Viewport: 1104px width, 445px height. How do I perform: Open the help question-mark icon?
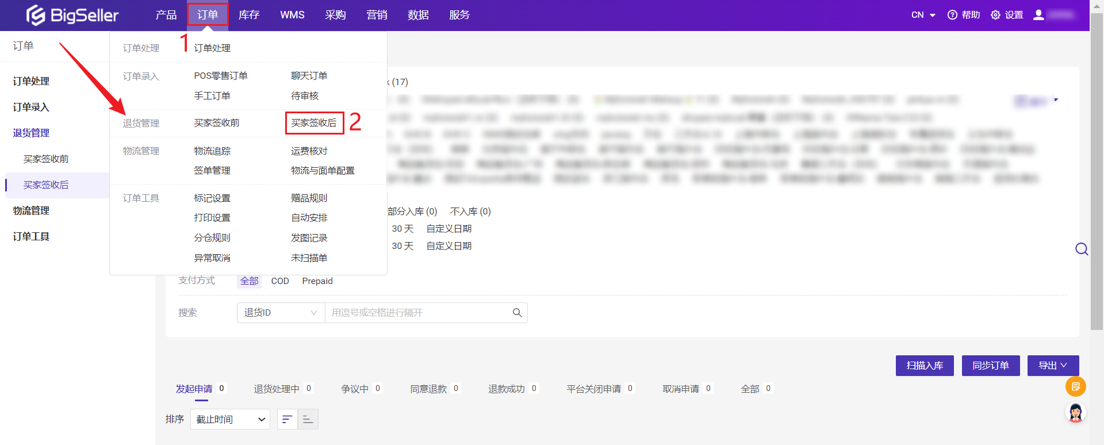point(952,15)
